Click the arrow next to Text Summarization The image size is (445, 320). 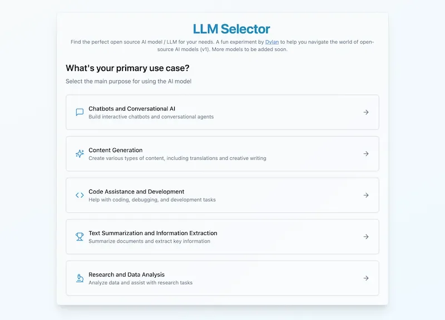366,237
